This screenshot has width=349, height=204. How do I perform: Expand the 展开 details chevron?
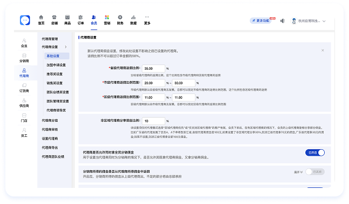click(x=298, y=172)
